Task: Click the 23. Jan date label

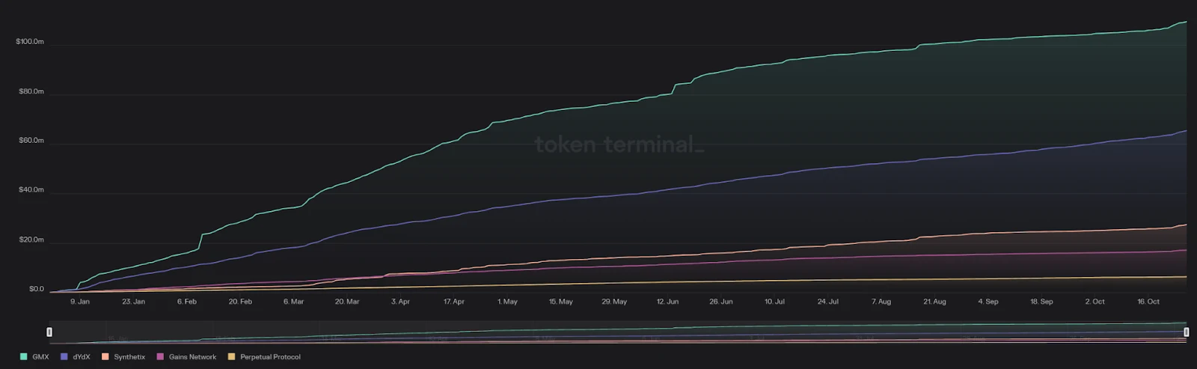Action: point(133,302)
